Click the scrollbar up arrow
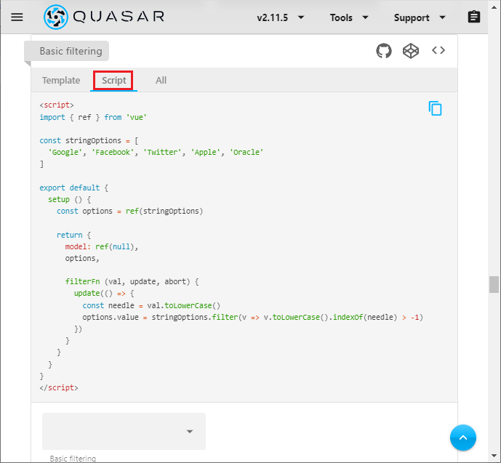 pyautogui.click(x=494, y=7)
